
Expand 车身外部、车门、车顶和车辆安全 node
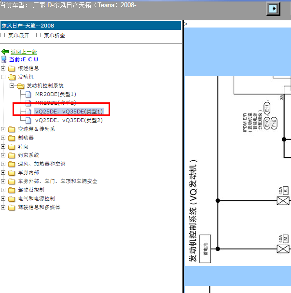click(3, 181)
